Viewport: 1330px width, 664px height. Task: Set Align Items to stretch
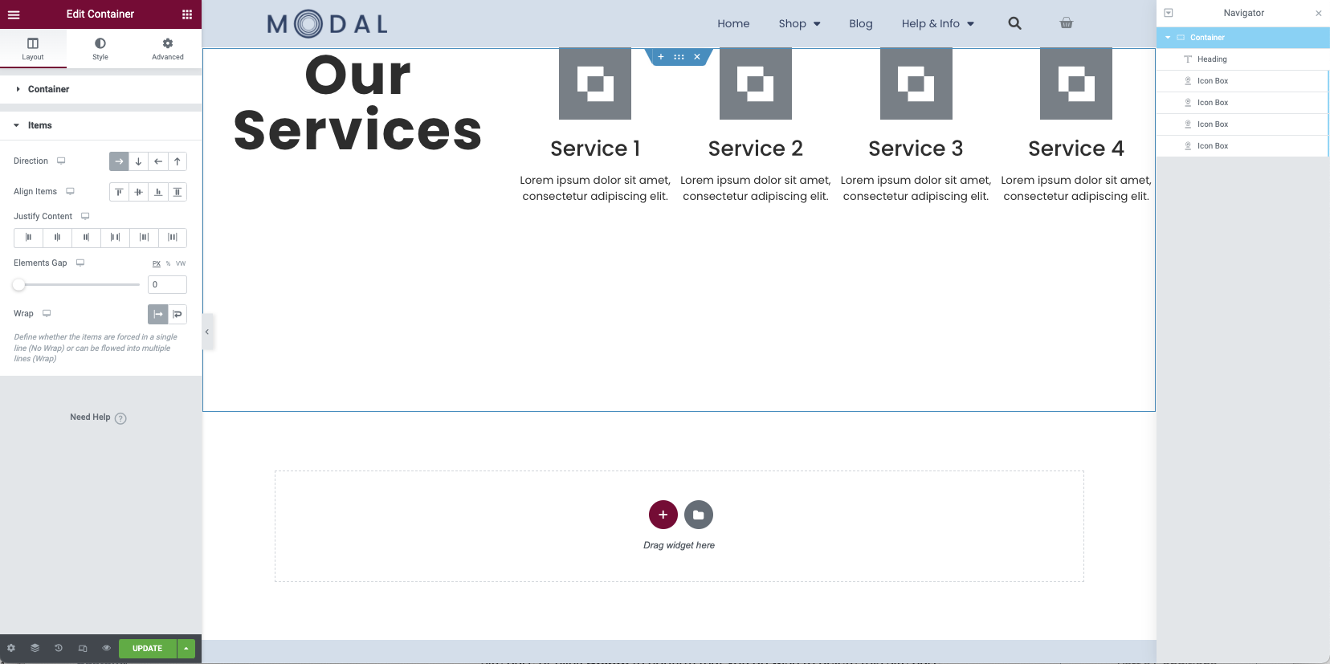[177, 192]
